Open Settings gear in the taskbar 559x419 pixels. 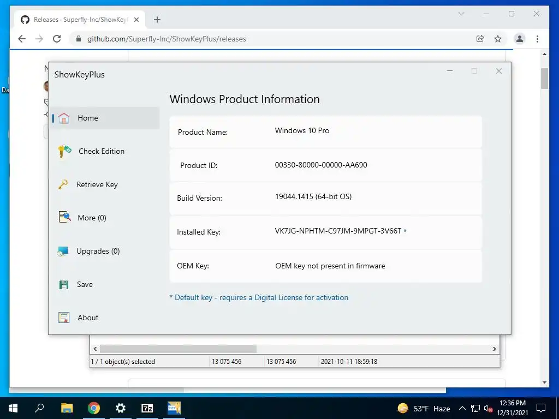[x=121, y=408]
